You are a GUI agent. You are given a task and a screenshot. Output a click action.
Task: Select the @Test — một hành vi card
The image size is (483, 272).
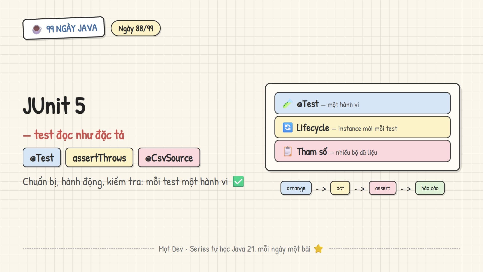(363, 103)
